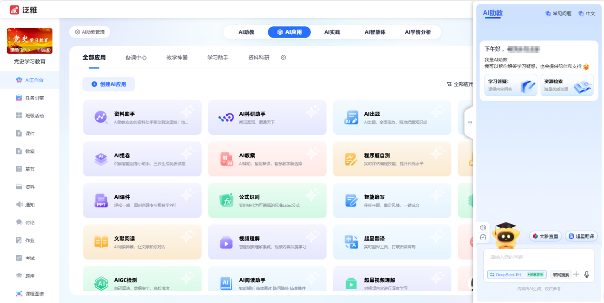This screenshot has width=604, height=303.
Task: Open the AI课件 PPT app icon
Action: [x=101, y=201]
